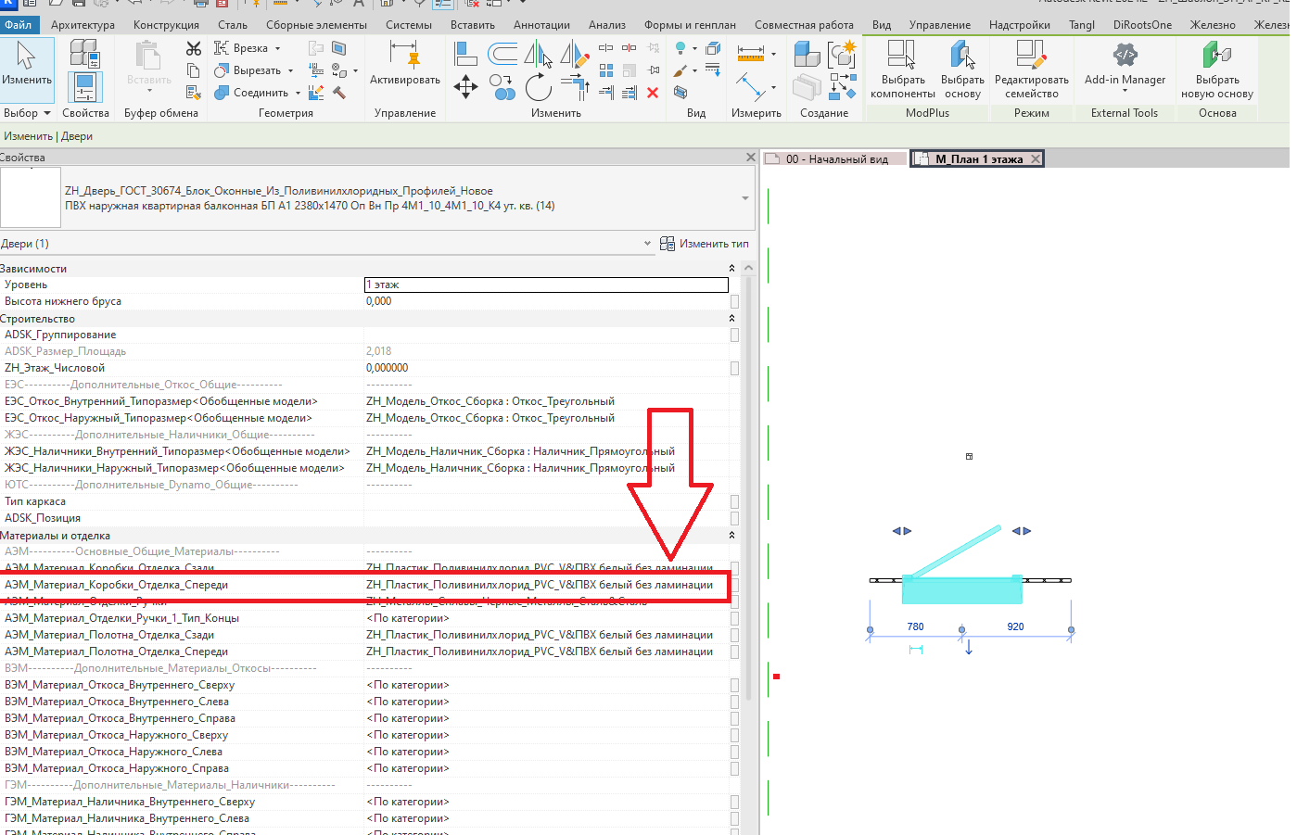This screenshot has width=1297, height=835.
Task: Open the Двери (1) filter dropdown
Action: click(648, 244)
